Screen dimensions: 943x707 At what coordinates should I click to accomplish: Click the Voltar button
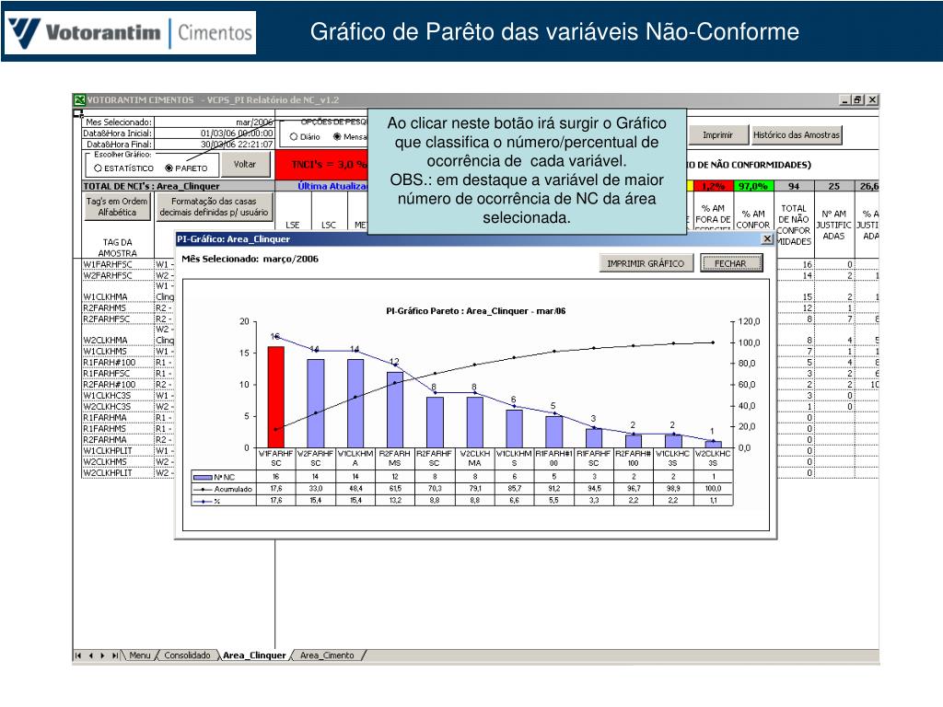pos(245,164)
